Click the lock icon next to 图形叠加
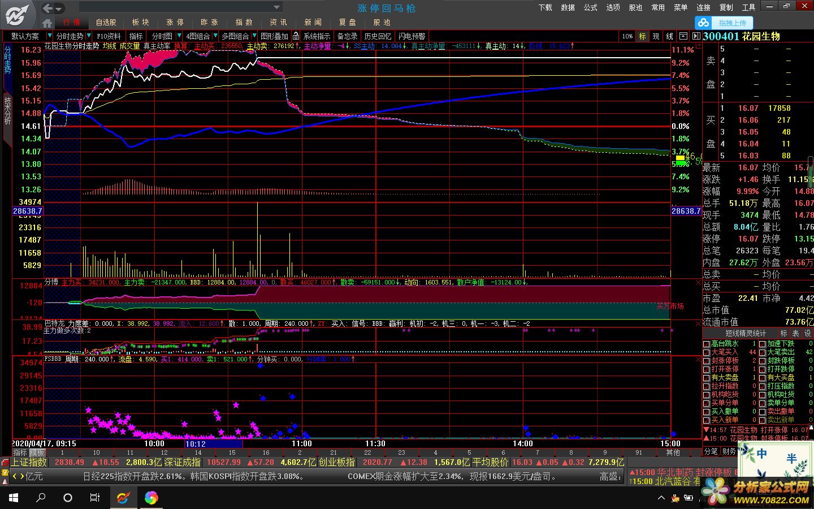The height and width of the screenshot is (509, 814). click(x=296, y=36)
